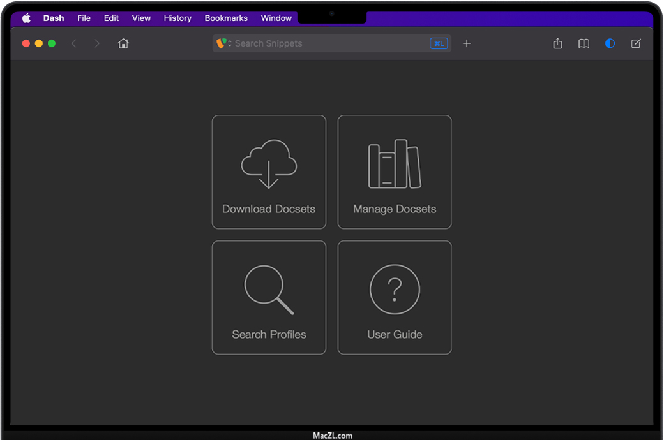Open the User Guide tile

coord(395,298)
